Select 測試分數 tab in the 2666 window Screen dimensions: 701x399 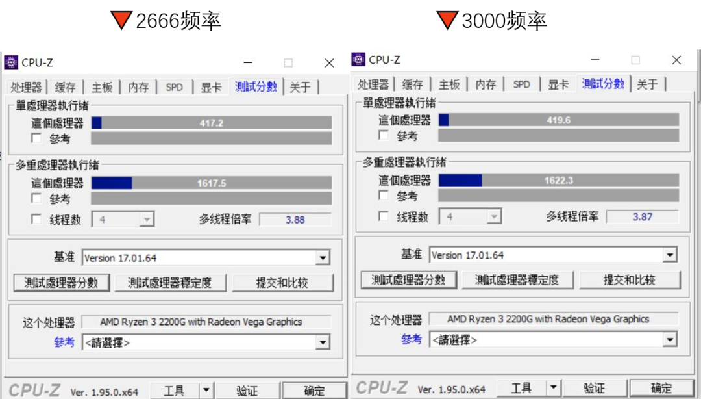tap(256, 86)
